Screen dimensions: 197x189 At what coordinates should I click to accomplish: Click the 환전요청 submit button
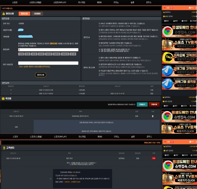[41, 75]
